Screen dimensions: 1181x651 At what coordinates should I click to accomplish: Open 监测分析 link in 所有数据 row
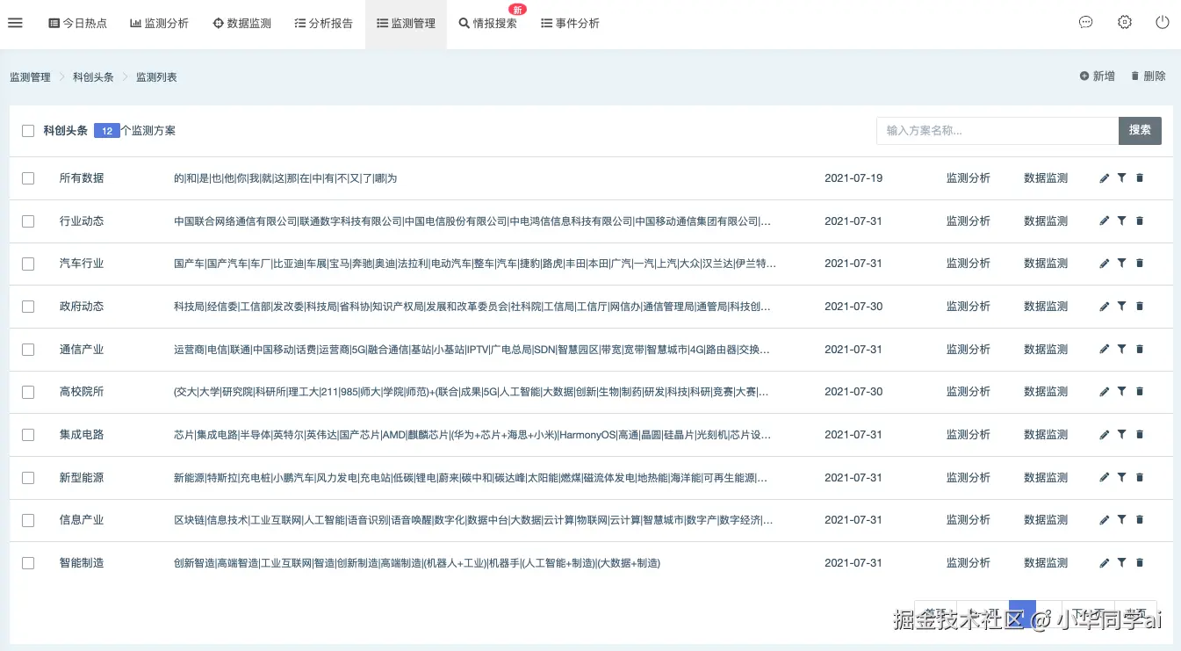click(x=968, y=178)
